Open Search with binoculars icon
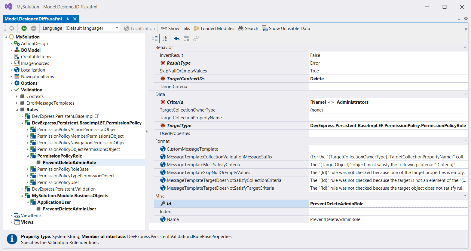471x251 pixels. [248, 28]
